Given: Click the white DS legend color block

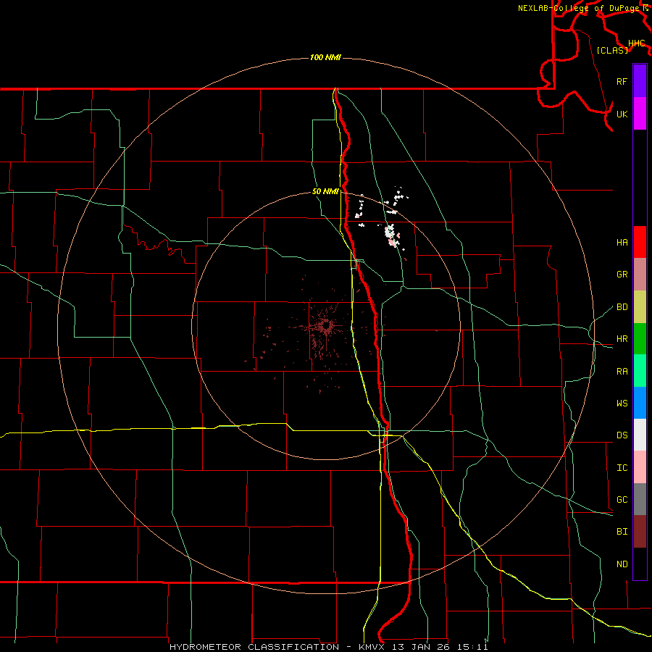Looking at the screenshot, I should coord(640,435).
